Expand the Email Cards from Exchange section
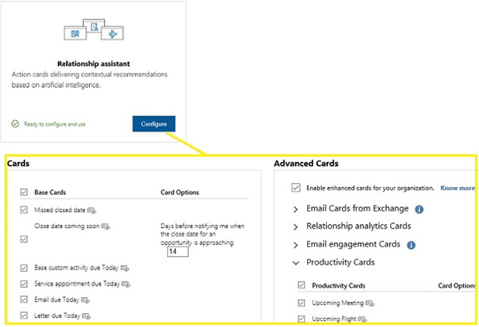The height and width of the screenshot is (327, 479). [x=296, y=209]
